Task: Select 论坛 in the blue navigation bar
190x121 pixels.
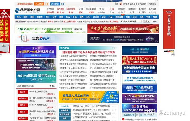Action: [88, 17]
